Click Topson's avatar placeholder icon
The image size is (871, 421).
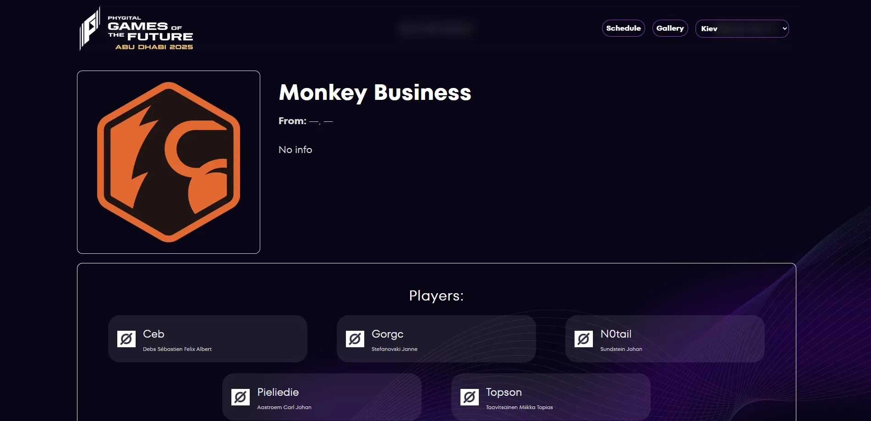tap(469, 397)
